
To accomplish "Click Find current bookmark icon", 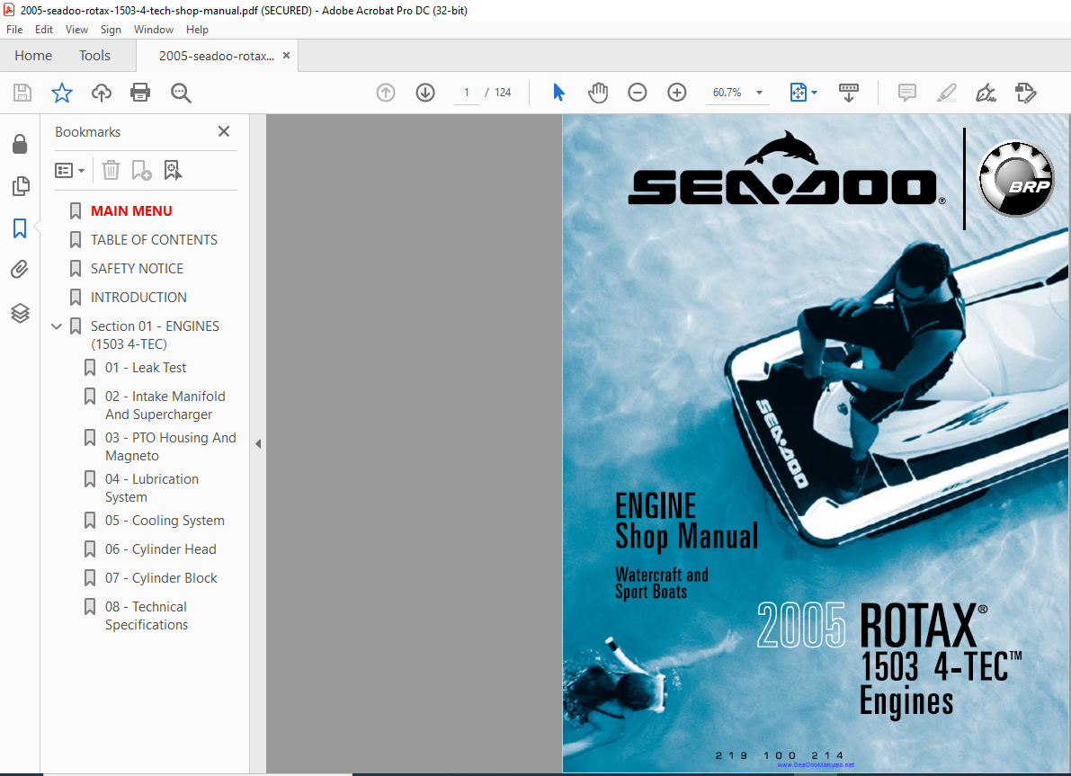I will click(x=173, y=170).
